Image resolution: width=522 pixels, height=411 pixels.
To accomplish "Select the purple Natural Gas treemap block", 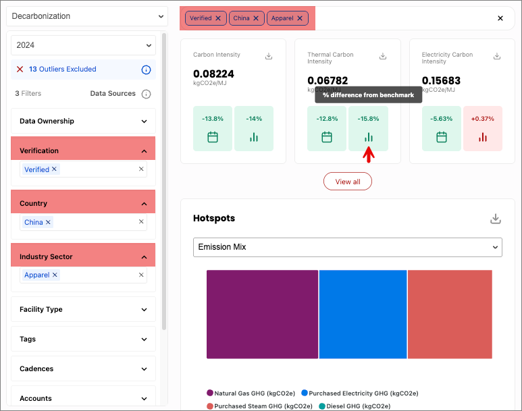I will (262, 314).
